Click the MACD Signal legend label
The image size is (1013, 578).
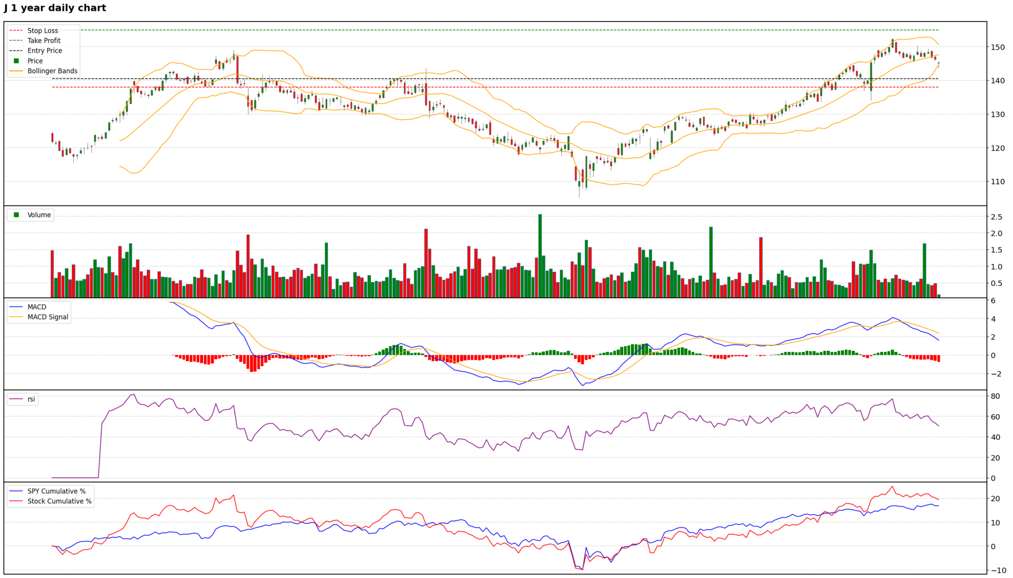point(47,317)
